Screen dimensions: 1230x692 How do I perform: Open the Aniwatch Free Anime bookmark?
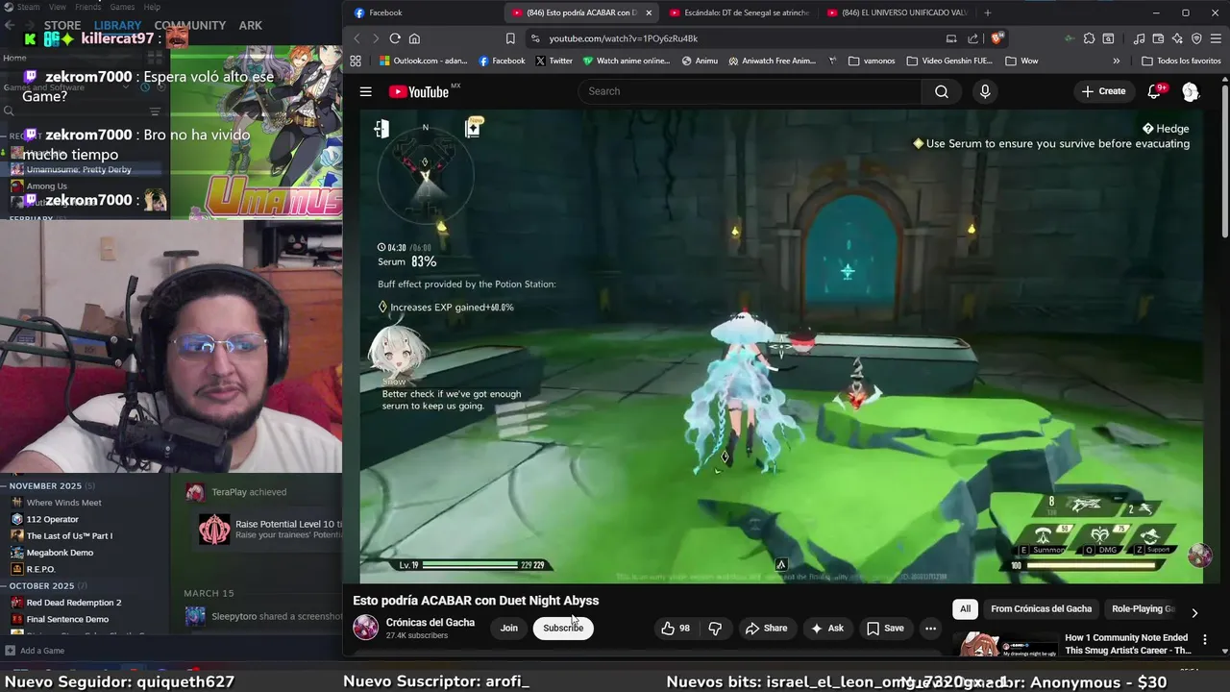click(772, 61)
